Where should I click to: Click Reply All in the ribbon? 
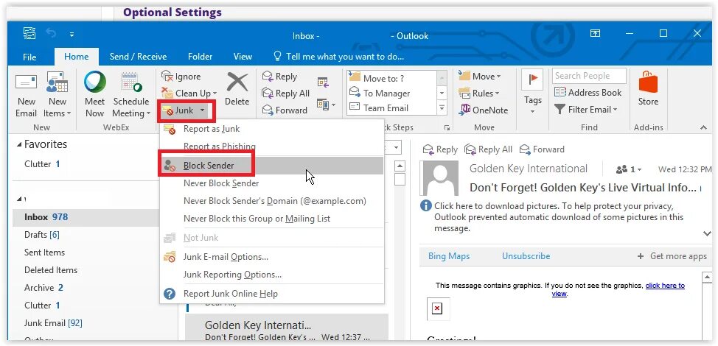[x=286, y=93]
